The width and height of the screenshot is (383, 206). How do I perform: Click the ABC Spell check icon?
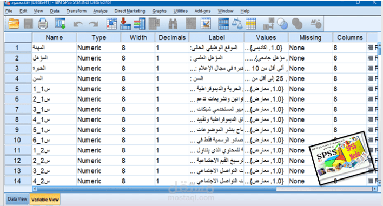[x=316, y=24]
